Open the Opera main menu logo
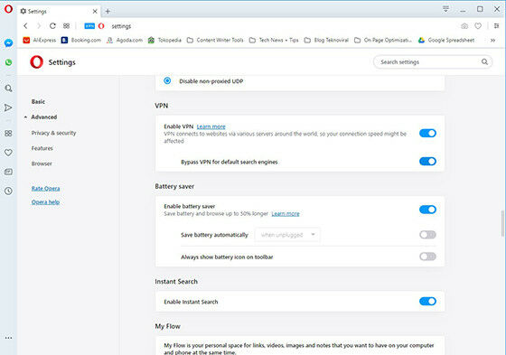Image resolution: width=506 pixels, height=355 pixels. pyautogui.click(x=8, y=9)
